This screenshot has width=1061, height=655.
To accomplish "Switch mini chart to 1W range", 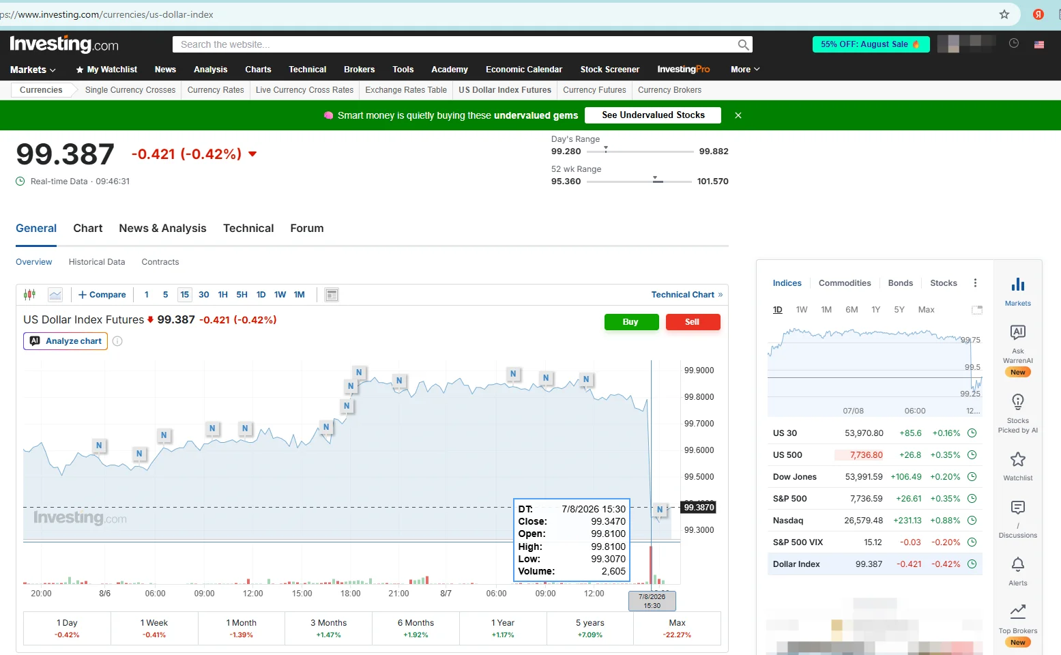I will pos(802,310).
